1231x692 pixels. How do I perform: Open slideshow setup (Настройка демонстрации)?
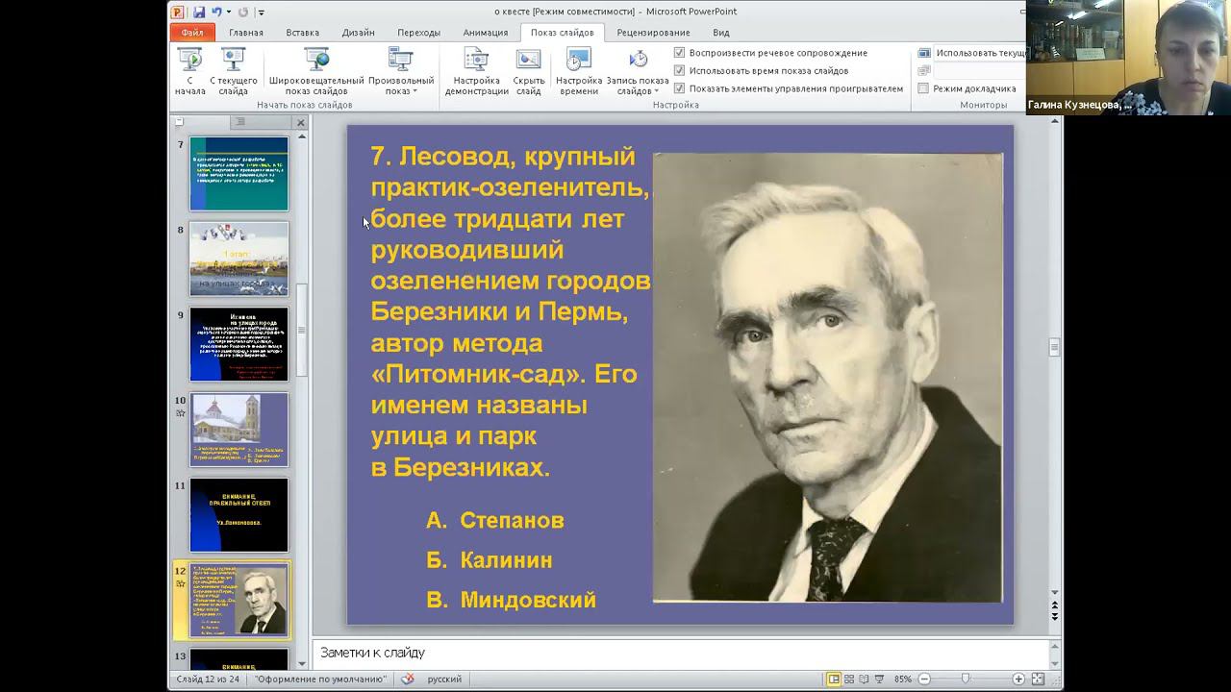[x=476, y=71]
